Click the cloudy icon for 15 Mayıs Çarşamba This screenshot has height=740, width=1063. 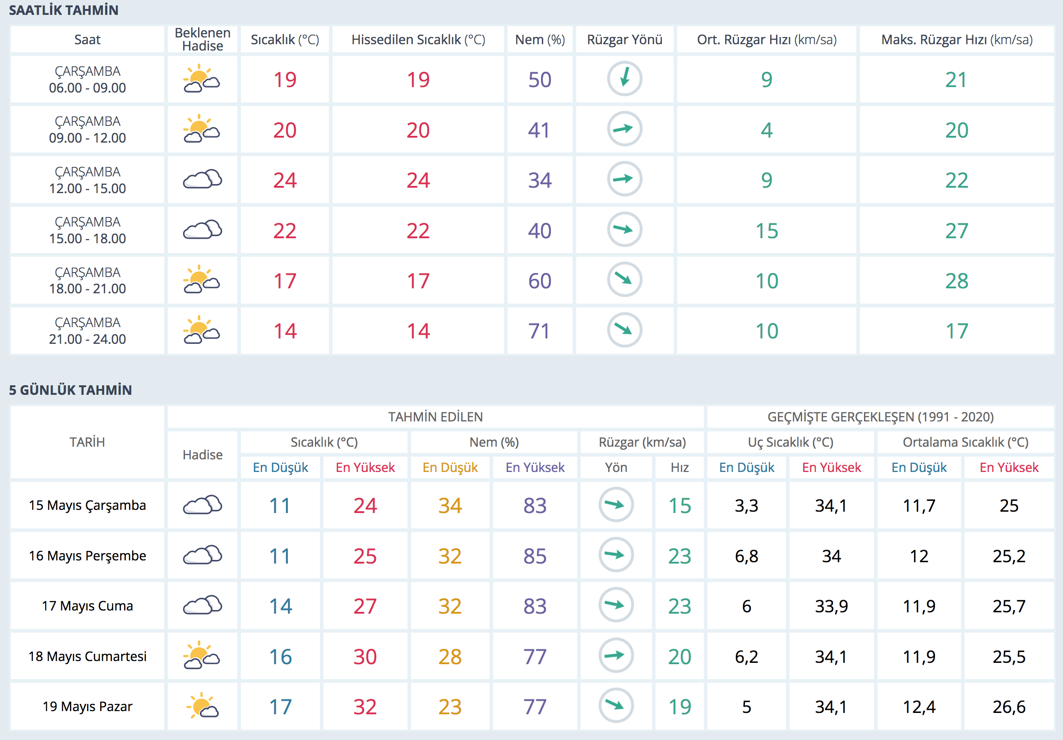click(x=202, y=505)
